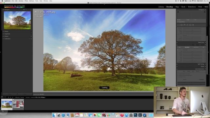Screen dimensions: 210x118
Task: Click the go forward arrow in filmstrip bar
Action: tap(13, 97)
